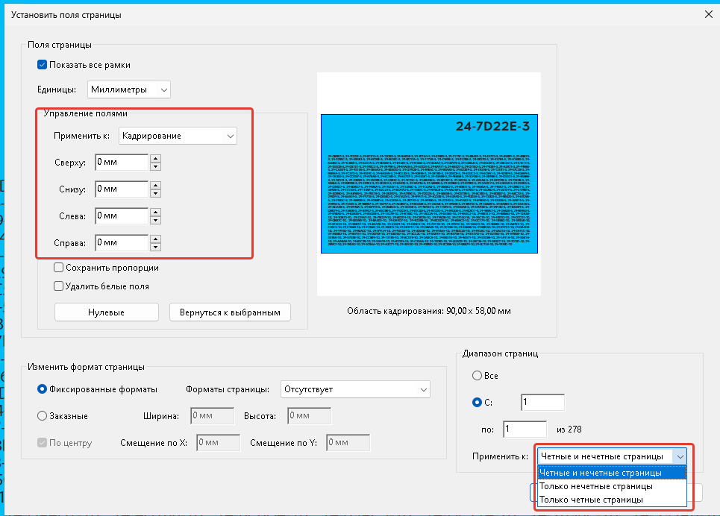The height and width of the screenshot is (516, 720).
Task: Select the Все pages radio button
Action: click(478, 377)
